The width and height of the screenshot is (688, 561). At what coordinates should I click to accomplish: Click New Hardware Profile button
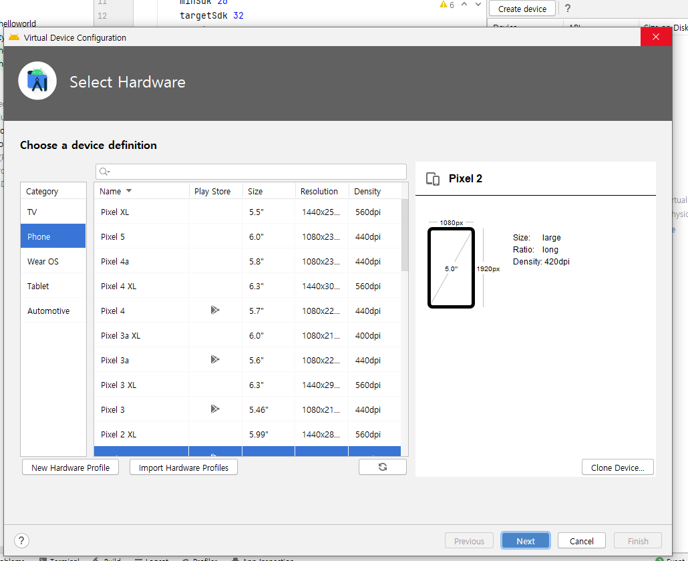tap(70, 467)
